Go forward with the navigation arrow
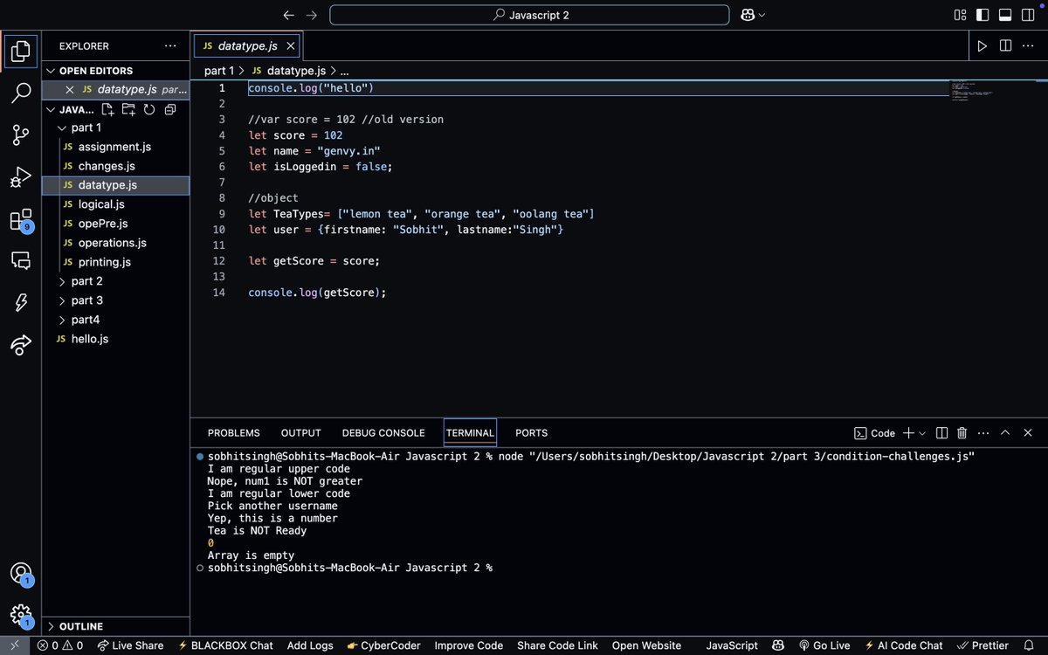Screen dimensions: 1048x655 tap(312, 15)
